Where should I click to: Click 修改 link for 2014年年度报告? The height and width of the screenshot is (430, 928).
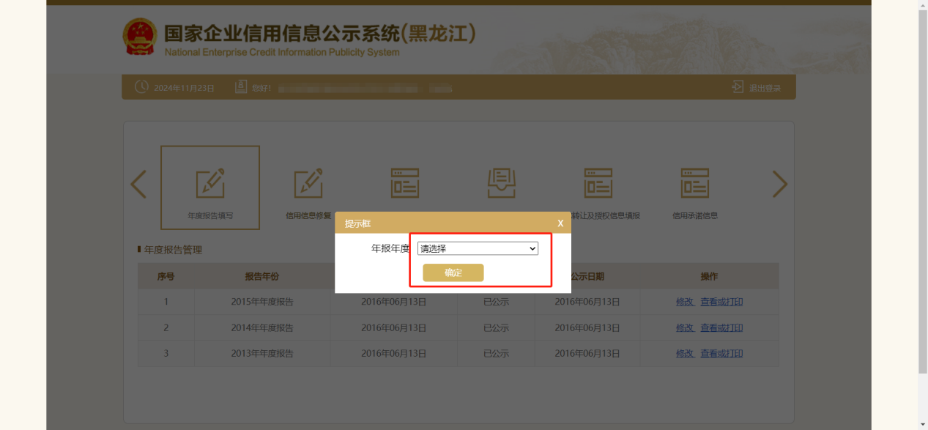[685, 327]
